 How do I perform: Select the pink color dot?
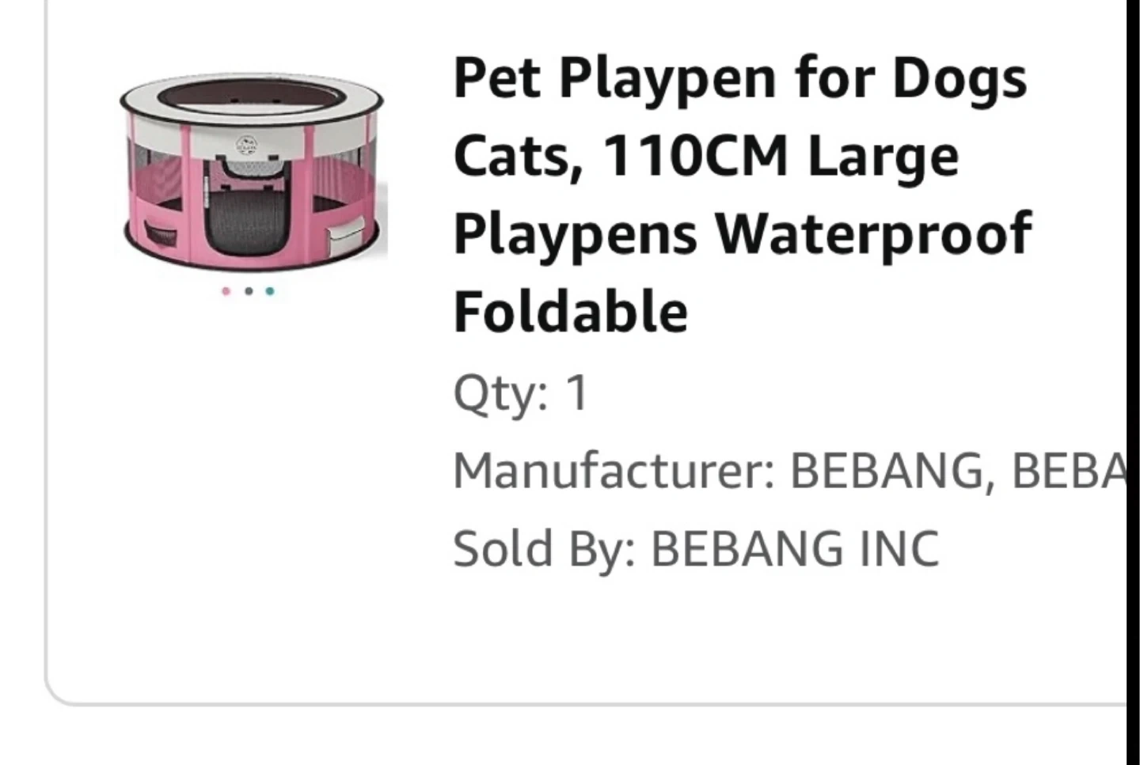pyautogui.click(x=226, y=291)
